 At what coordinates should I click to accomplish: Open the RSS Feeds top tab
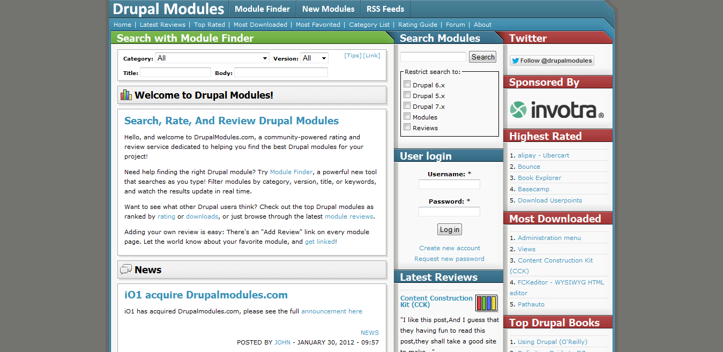[x=385, y=9]
